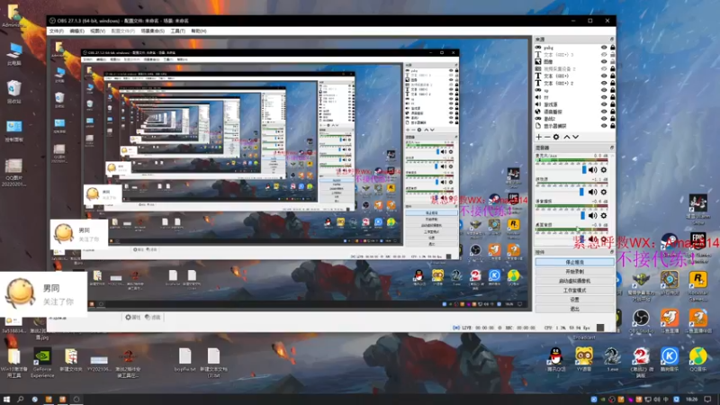Add a new source with the plus icon

538,137
